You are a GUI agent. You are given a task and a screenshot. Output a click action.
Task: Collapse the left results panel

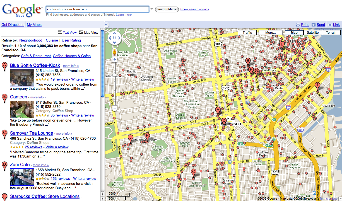[x=106, y=25]
